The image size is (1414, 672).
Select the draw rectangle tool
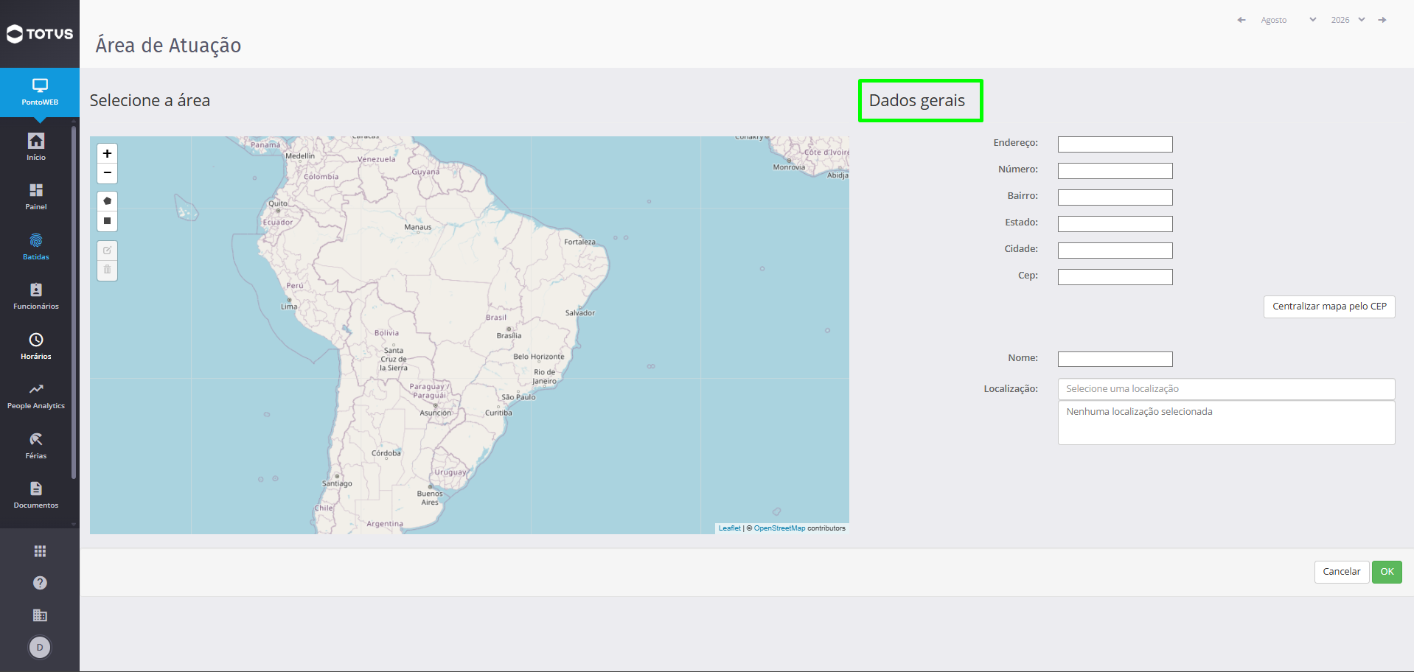(x=108, y=221)
